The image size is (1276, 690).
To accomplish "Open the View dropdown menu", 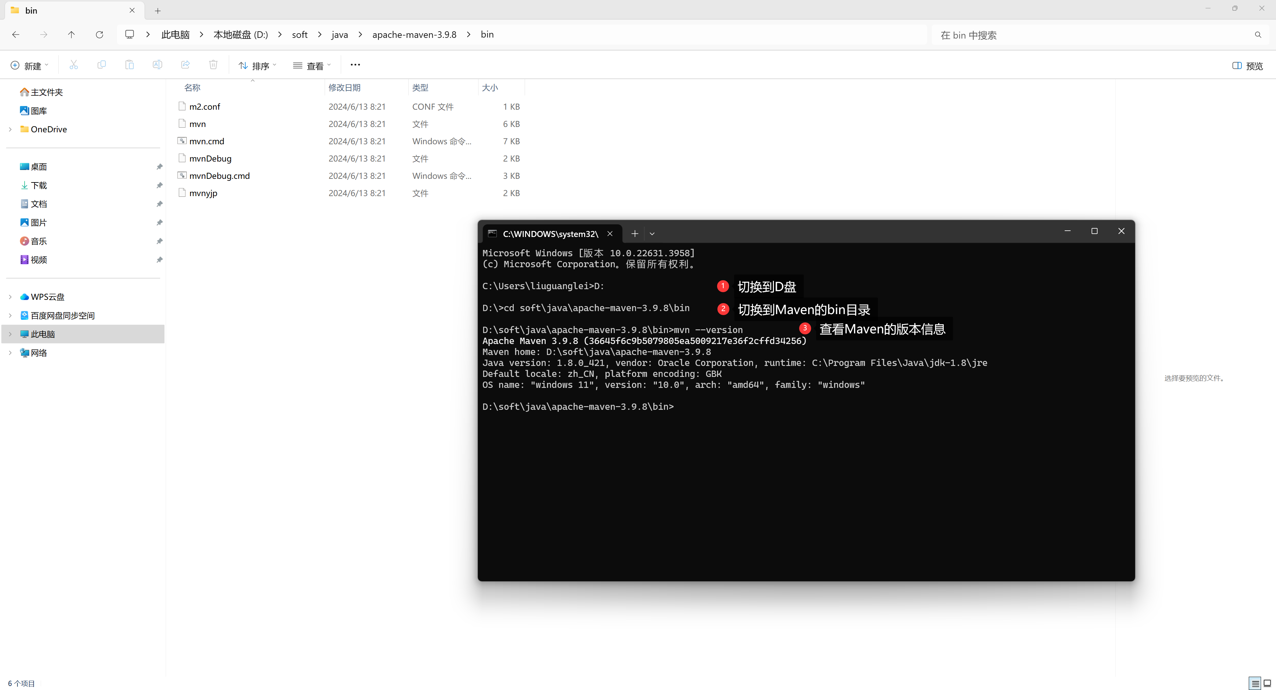I will (x=312, y=66).
